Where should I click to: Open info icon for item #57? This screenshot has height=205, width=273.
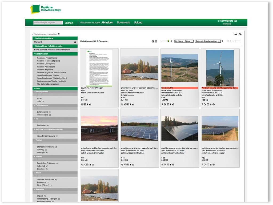[x=208, y=104]
